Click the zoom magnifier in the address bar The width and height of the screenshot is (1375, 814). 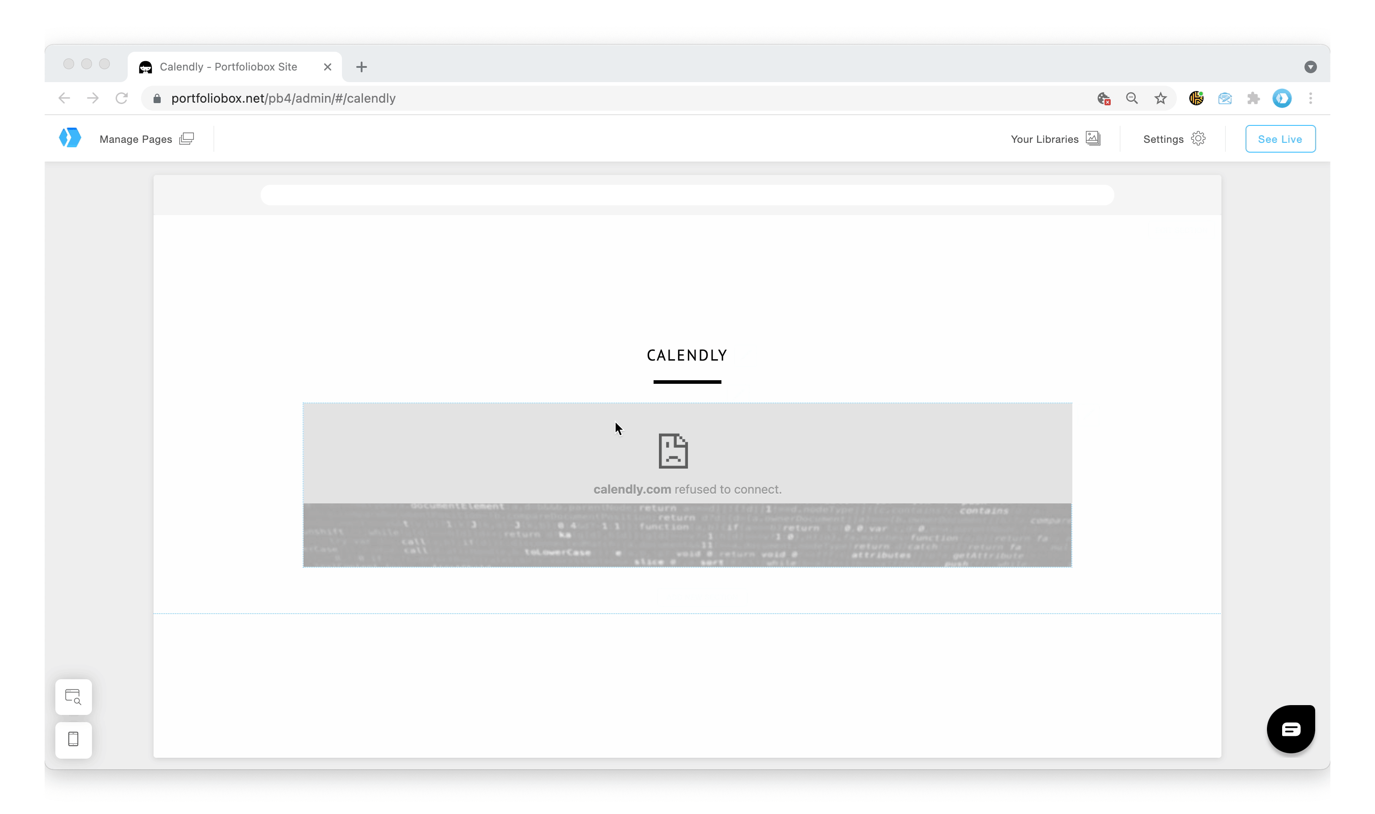click(x=1132, y=98)
